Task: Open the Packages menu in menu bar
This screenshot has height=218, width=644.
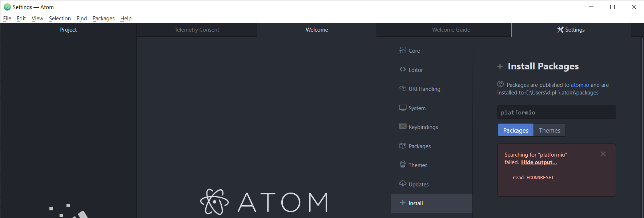Action: 104,19
